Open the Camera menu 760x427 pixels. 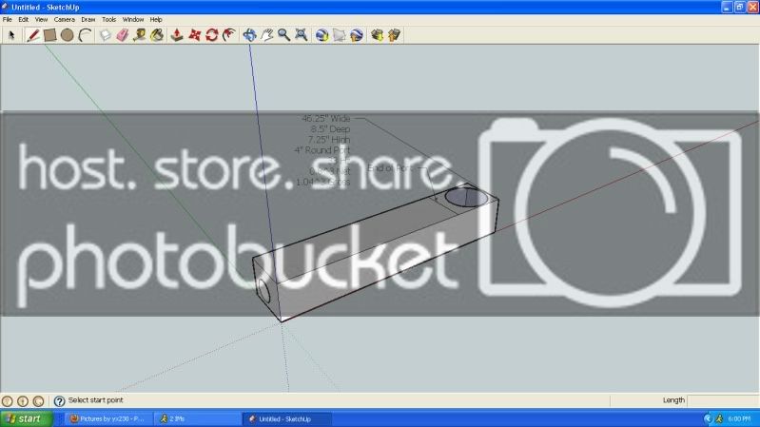click(64, 19)
